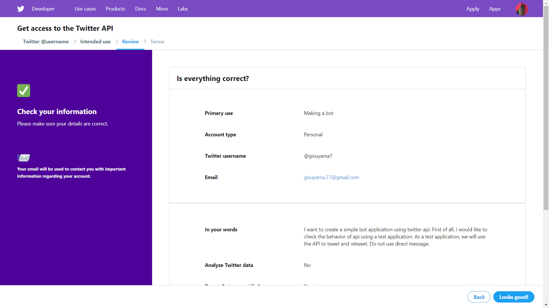Confirm with the Looks good! button
The image size is (549, 308).
(514, 297)
